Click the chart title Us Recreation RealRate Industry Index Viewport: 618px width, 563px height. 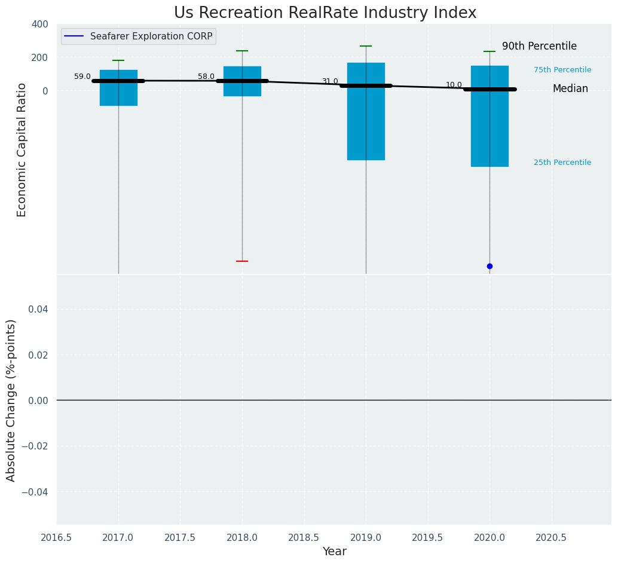[x=325, y=13]
